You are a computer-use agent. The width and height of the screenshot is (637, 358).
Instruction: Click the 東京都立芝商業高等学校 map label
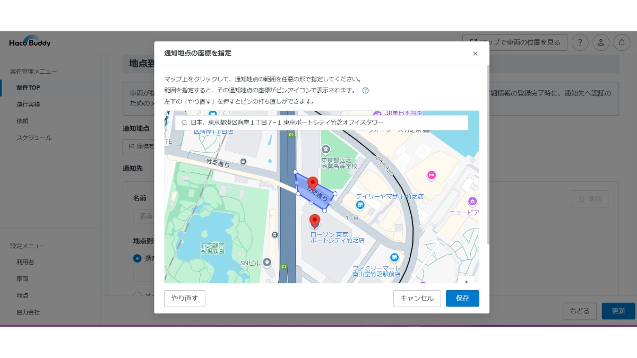coord(339,163)
